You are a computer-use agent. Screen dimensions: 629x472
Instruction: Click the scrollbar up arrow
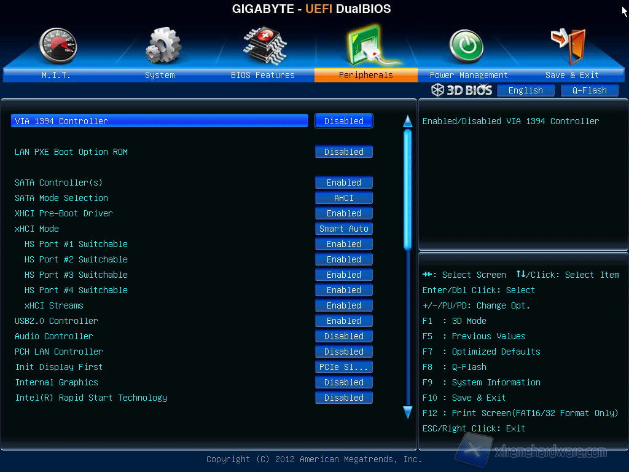pyautogui.click(x=407, y=121)
